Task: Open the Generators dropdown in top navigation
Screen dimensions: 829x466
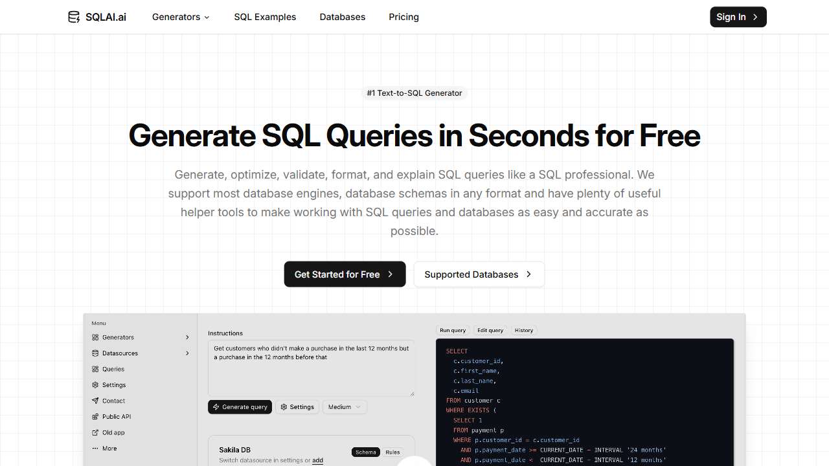Action: coord(181,17)
